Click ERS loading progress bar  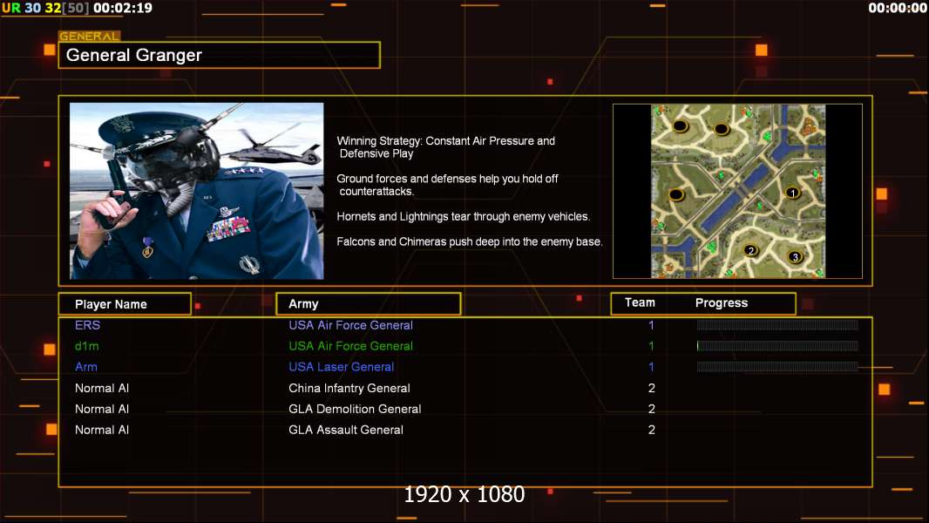point(777,324)
